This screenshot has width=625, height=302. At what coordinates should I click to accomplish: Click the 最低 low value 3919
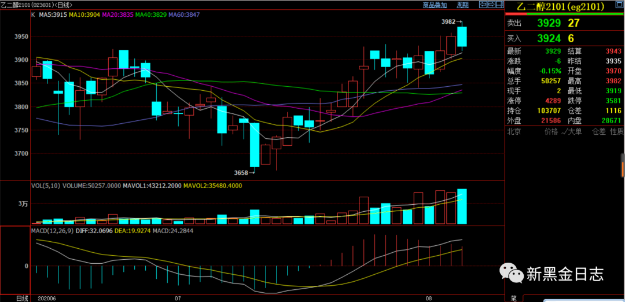pyautogui.click(x=613, y=91)
